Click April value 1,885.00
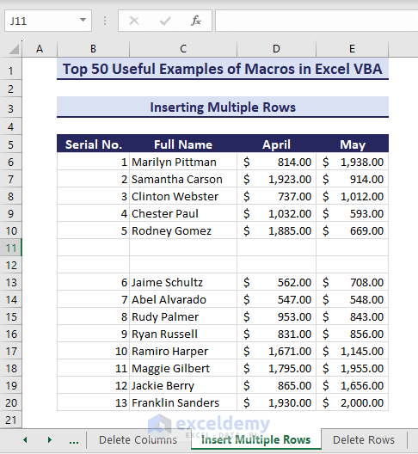This screenshot has width=418, height=454. 276,230
